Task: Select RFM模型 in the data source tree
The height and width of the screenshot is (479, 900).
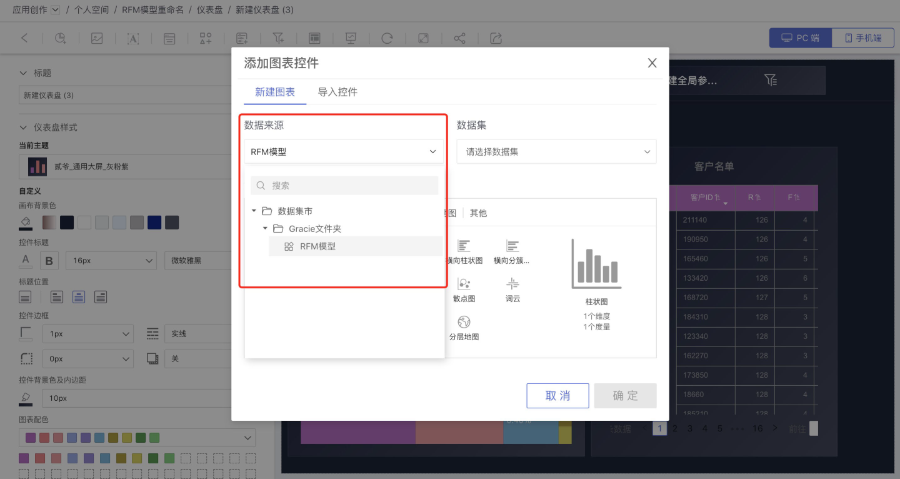Action: coord(317,246)
